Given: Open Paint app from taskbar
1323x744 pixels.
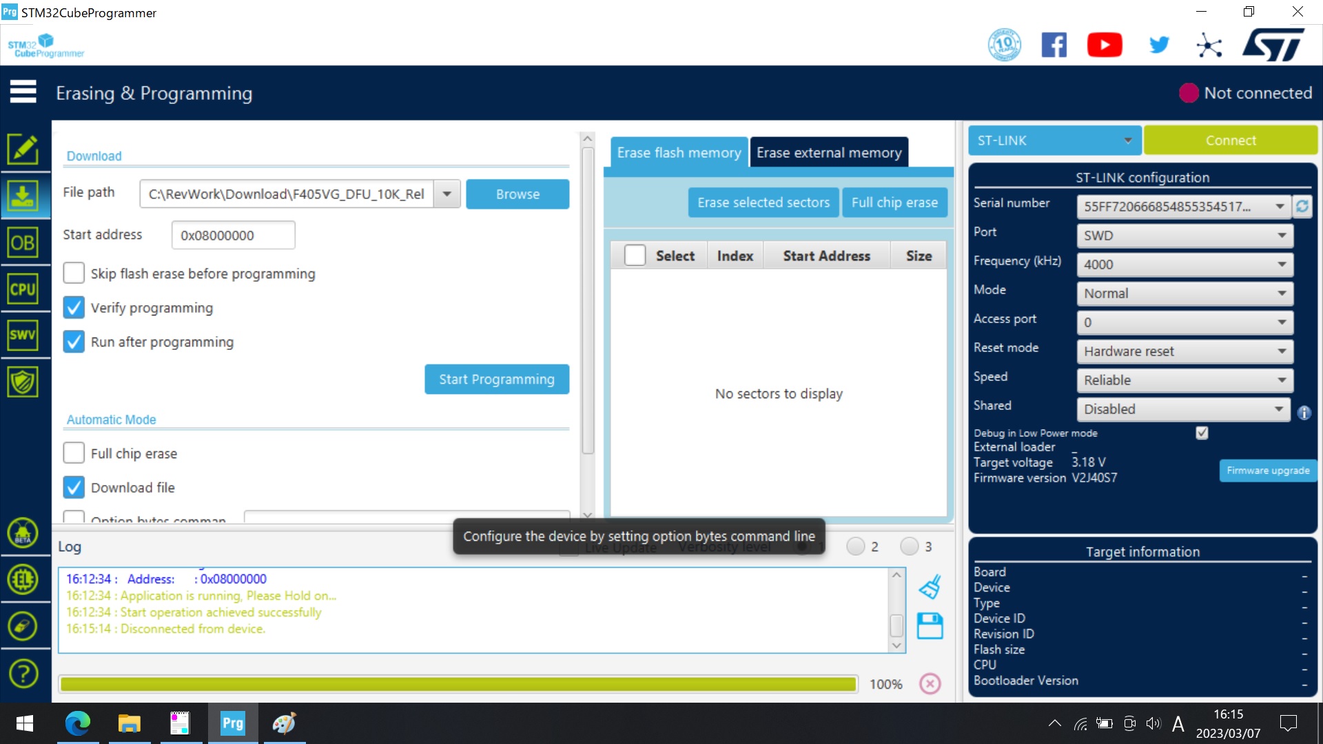Looking at the screenshot, I should pos(284,723).
